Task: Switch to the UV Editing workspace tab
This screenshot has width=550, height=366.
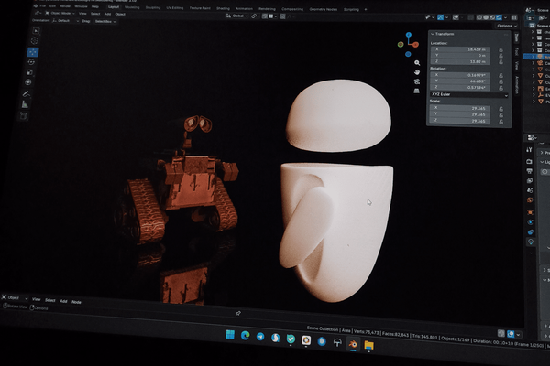Action: tap(175, 7)
